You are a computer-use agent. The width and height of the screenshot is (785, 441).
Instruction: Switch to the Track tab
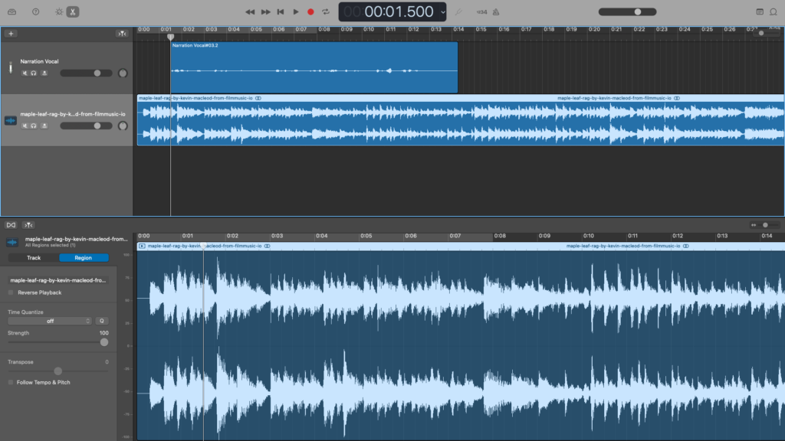[34, 258]
